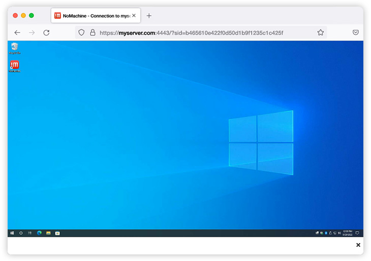Screen dimensions: 371x261
Task: Open Microsoft Store from the taskbar
Action: click(x=57, y=233)
